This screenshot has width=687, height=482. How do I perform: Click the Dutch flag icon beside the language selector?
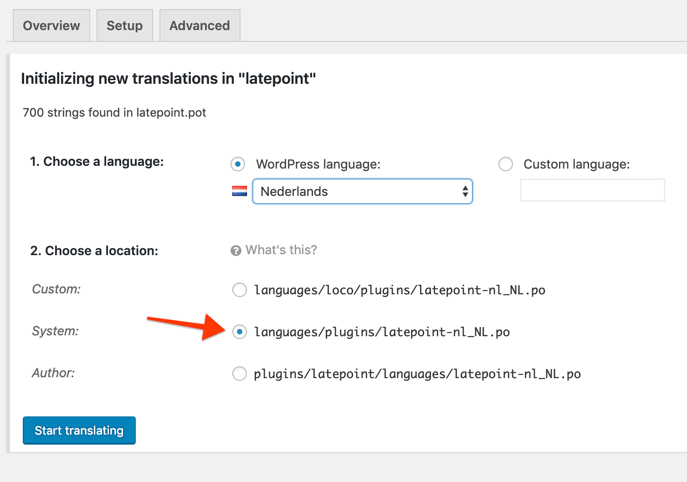click(x=239, y=191)
